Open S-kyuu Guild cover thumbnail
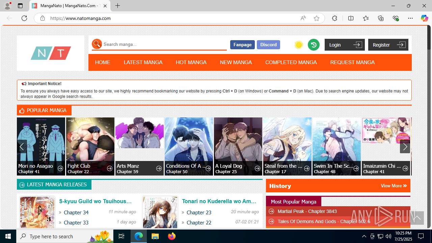The width and height of the screenshot is (432, 243). pyautogui.click(x=37, y=212)
